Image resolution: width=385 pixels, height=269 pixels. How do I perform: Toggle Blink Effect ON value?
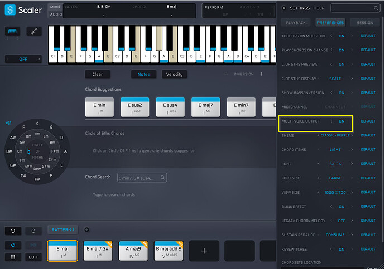341,207
